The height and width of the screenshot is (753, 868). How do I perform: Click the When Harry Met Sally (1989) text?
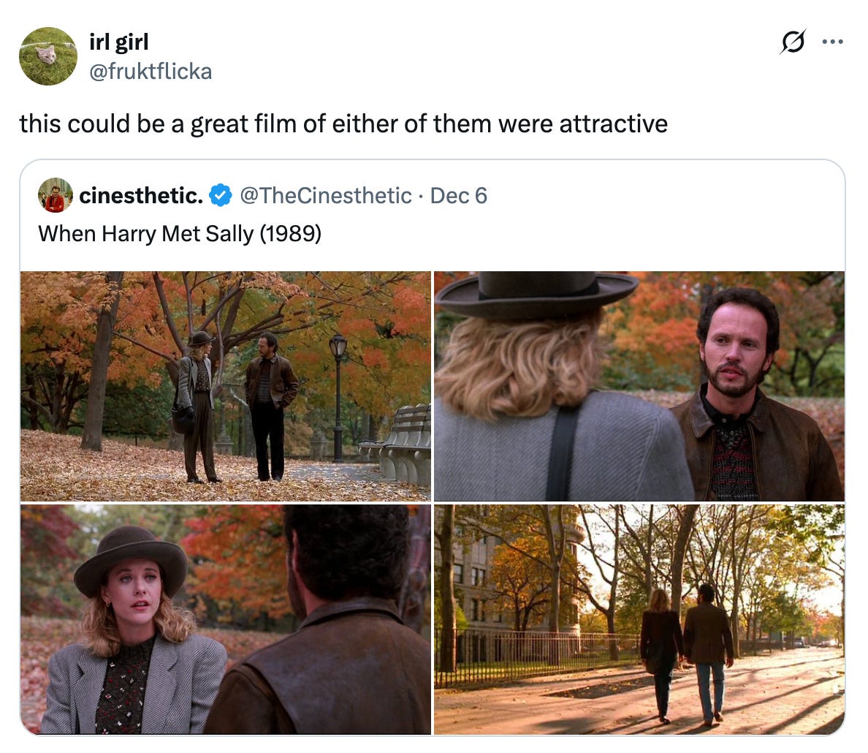tap(179, 233)
